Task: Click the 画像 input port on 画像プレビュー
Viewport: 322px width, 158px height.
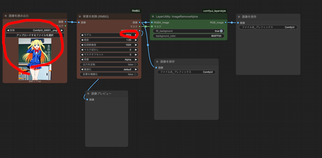Action: point(87,99)
